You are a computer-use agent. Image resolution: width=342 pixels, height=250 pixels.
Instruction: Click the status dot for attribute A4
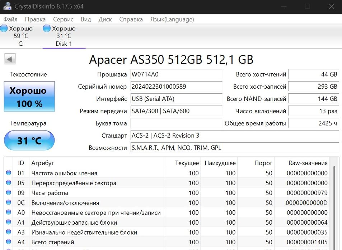point(9,241)
